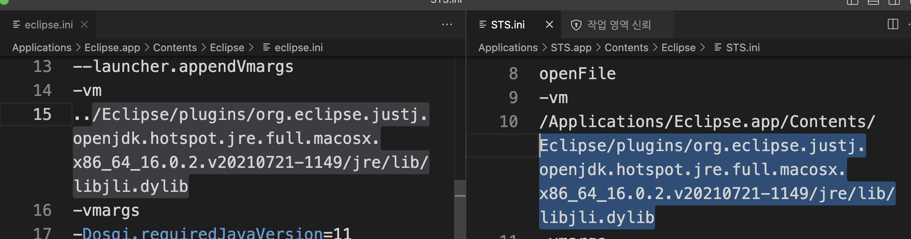Click line number 16 in eclipse.ini
Screen dimensions: 911x239
click(x=42, y=211)
